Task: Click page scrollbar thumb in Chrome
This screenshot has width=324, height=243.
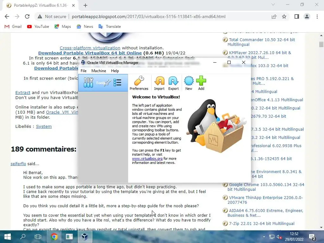Action: pos(321,44)
